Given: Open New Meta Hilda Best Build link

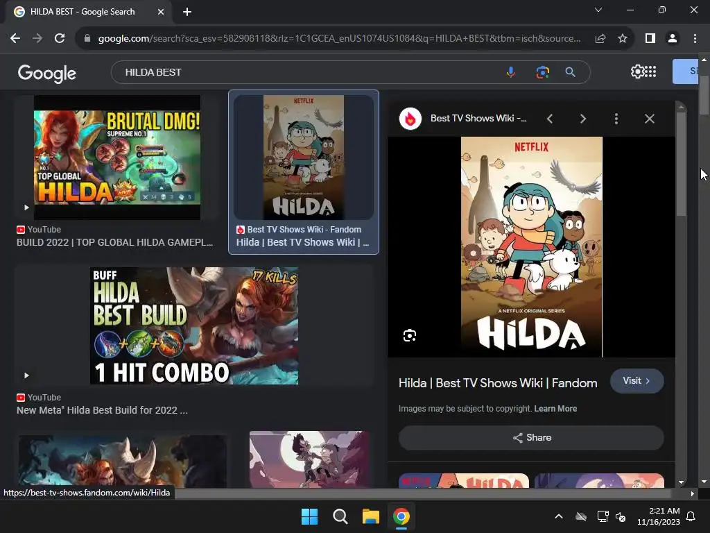Looking at the screenshot, I should click(x=102, y=410).
